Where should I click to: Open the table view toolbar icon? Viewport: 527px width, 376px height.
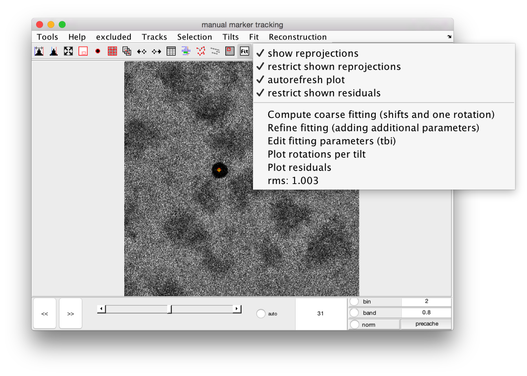coord(171,51)
